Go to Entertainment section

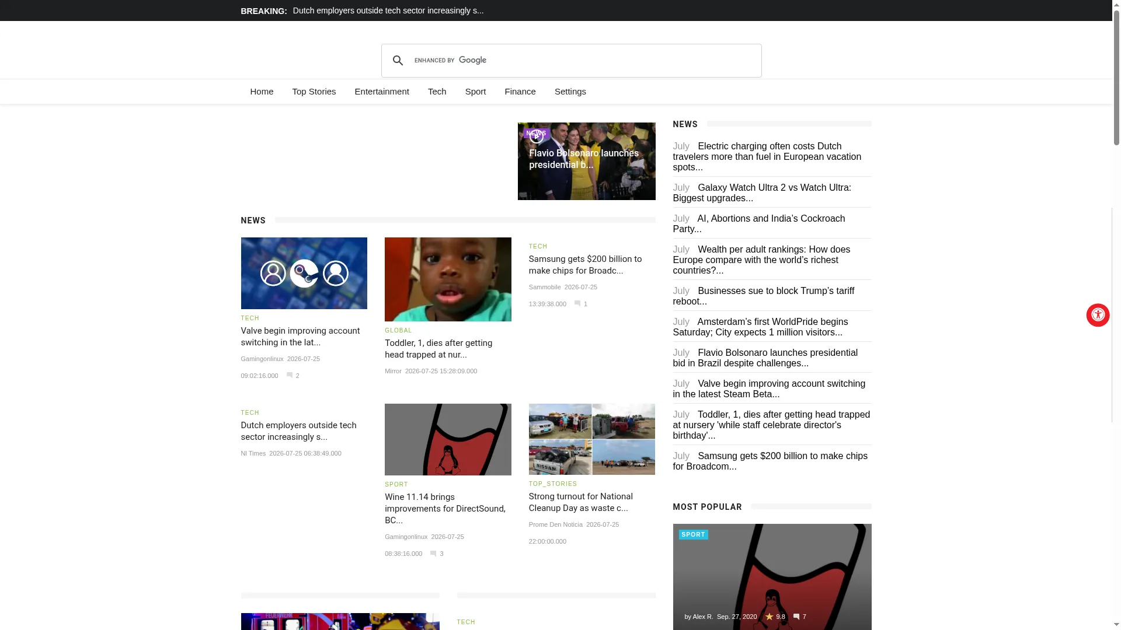pos(382,92)
